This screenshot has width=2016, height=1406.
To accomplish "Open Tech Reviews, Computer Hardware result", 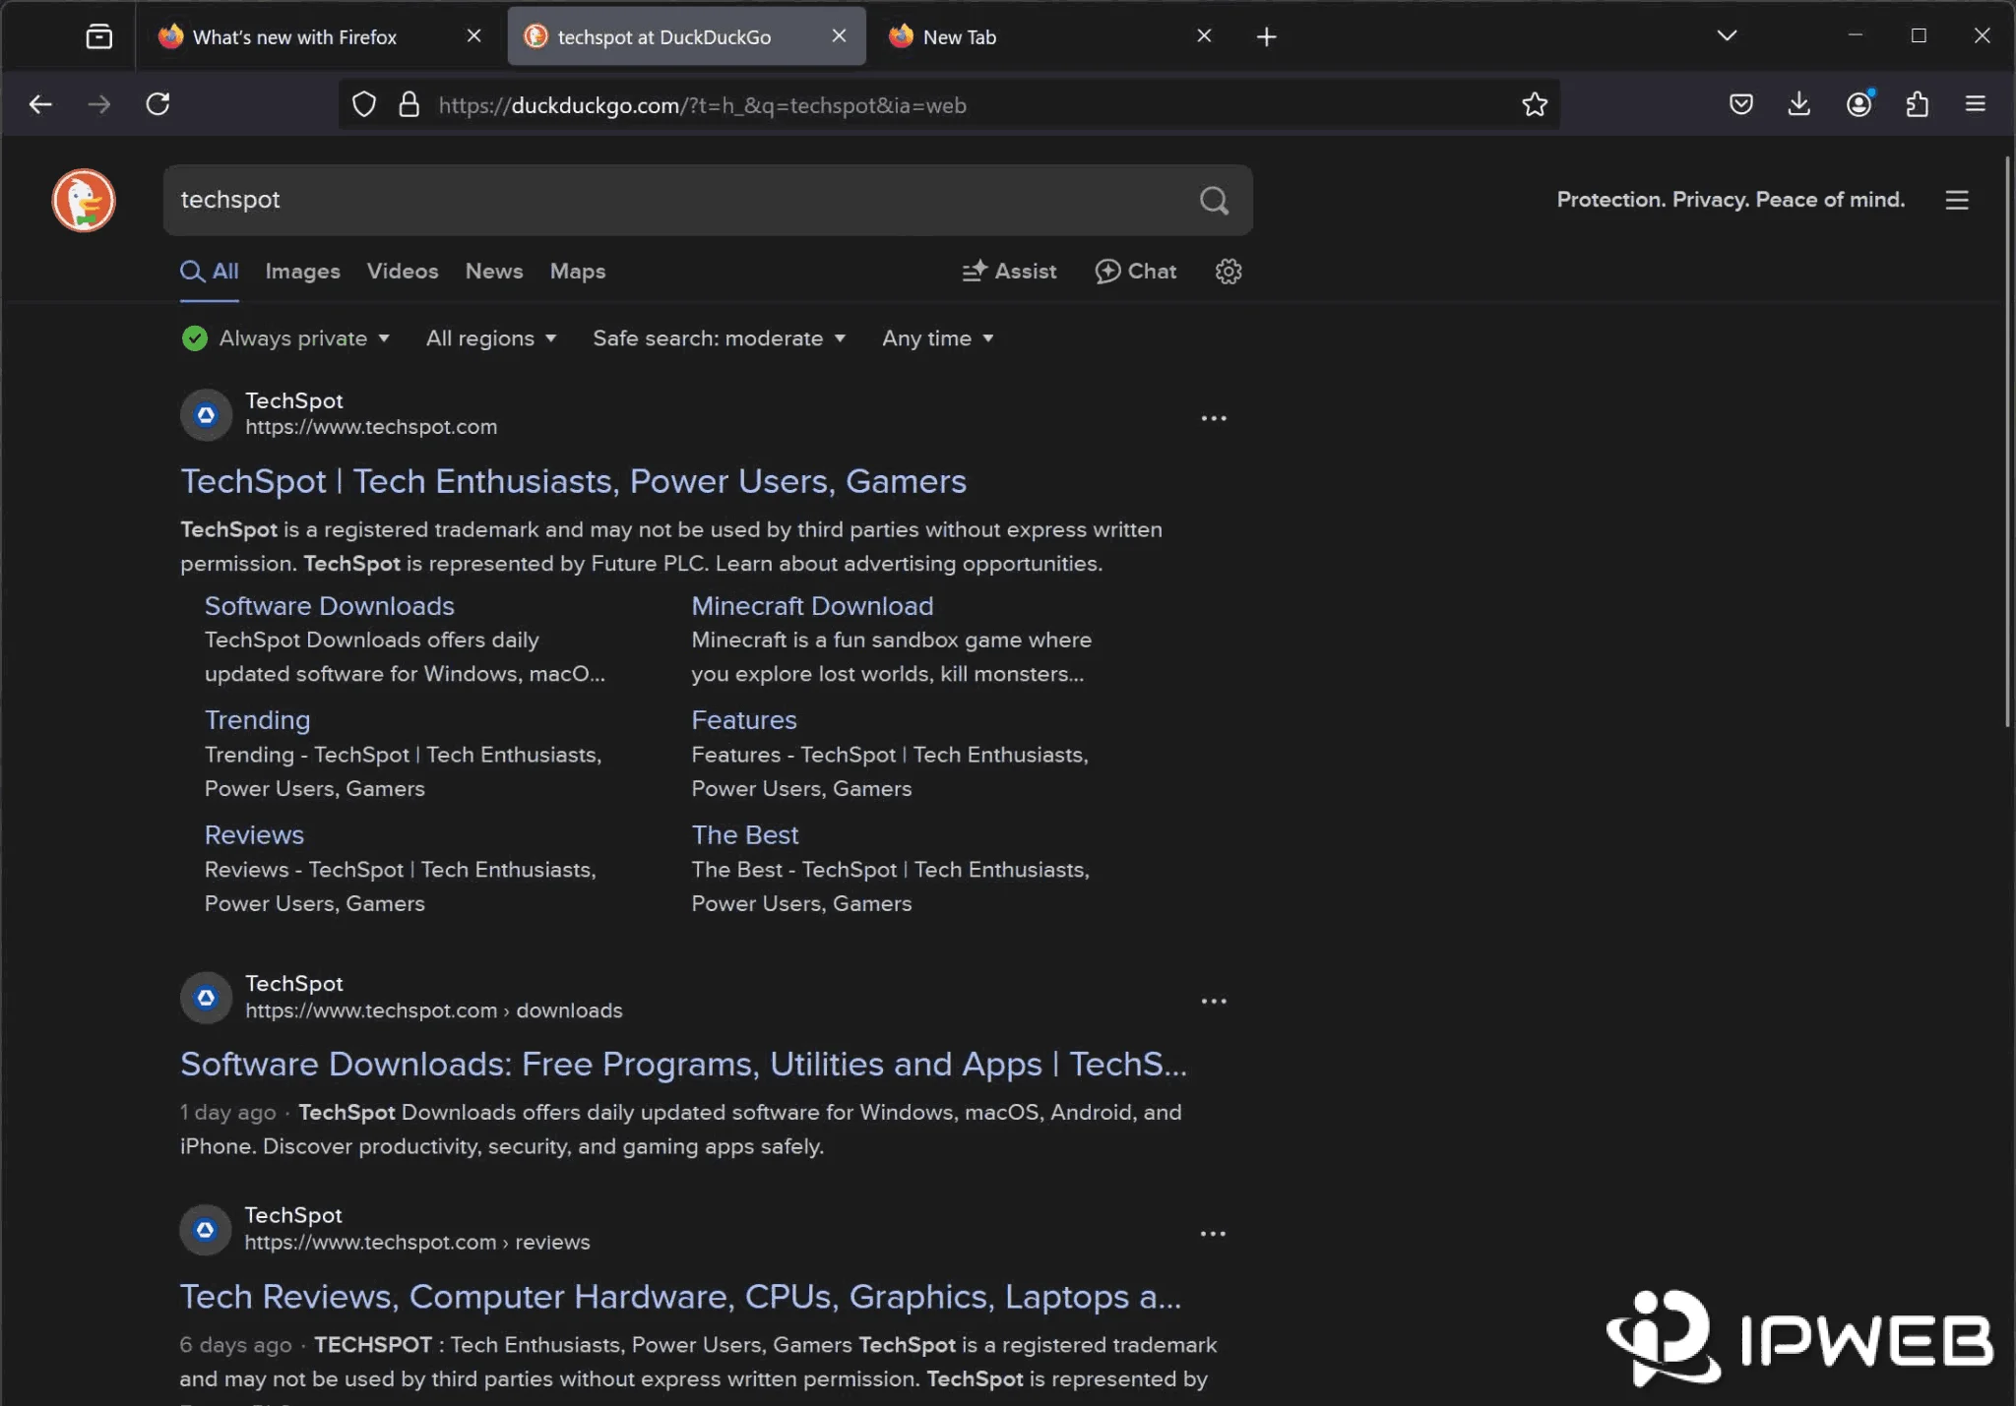I will click(x=680, y=1297).
